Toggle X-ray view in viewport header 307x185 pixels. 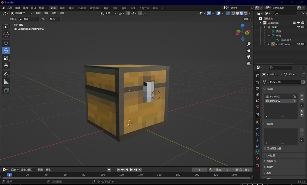[228, 13]
